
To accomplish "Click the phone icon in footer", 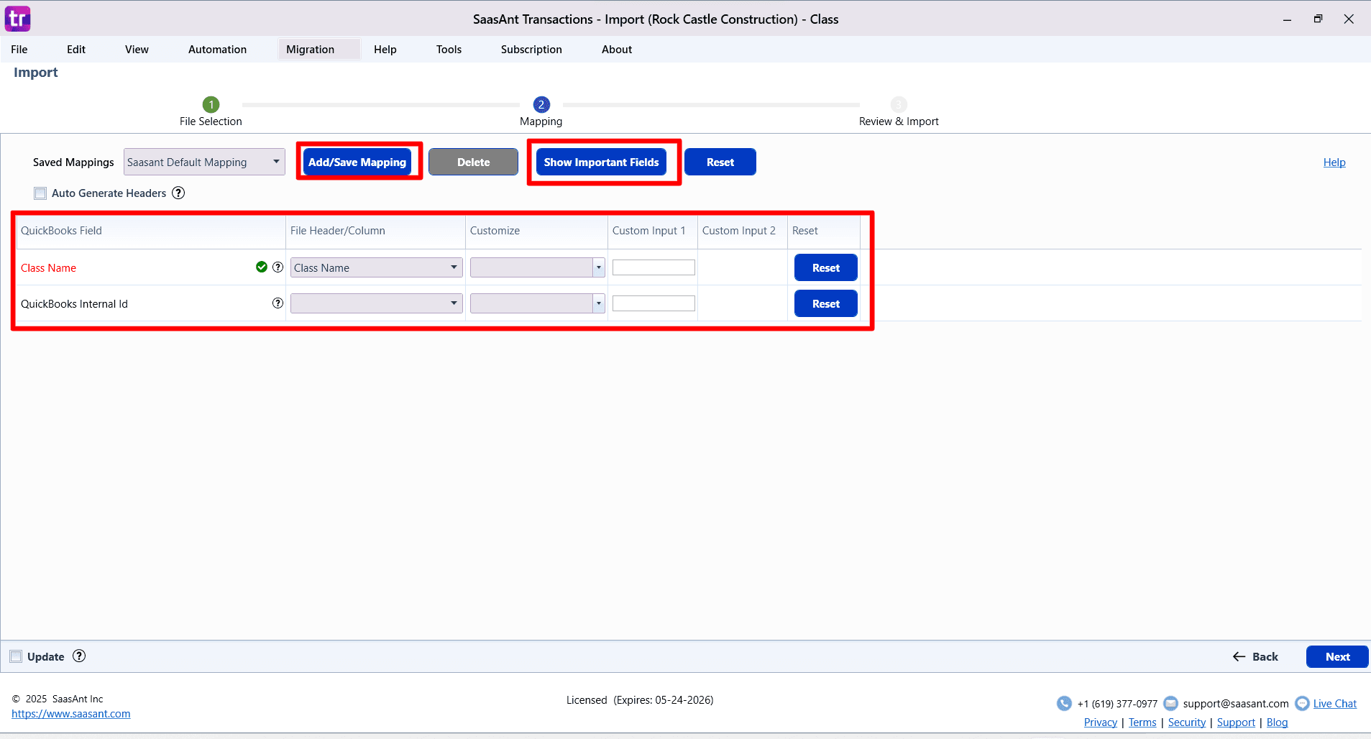I will pyautogui.click(x=1064, y=703).
